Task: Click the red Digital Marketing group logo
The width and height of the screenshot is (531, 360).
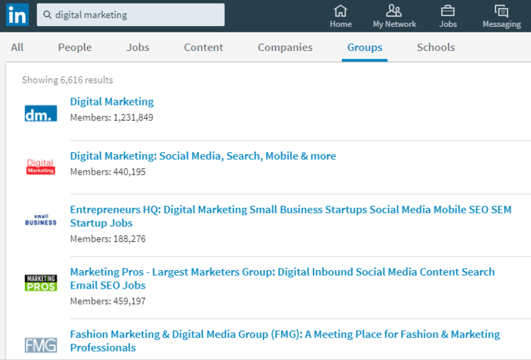Action: pyautogui.click(x=40, y=167)
